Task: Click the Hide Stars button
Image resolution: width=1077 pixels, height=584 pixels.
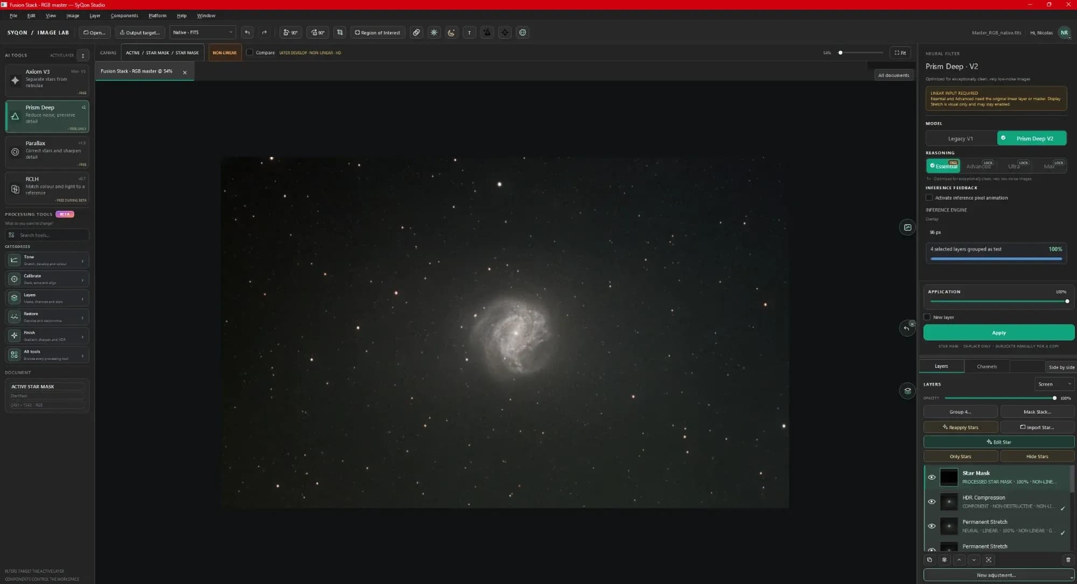Action: click(1037, 457)
